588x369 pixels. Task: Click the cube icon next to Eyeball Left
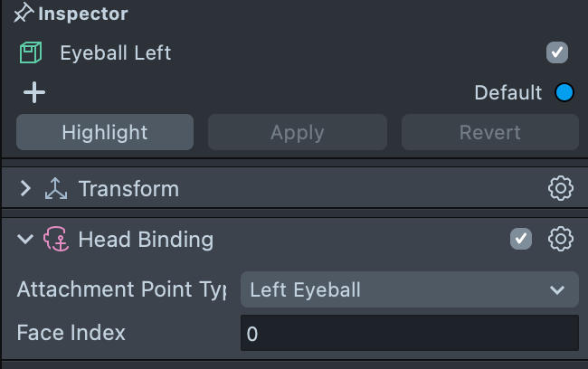32,53
